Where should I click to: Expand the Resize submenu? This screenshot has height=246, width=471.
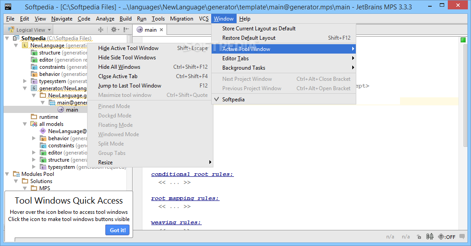click(x=150, y=162)
